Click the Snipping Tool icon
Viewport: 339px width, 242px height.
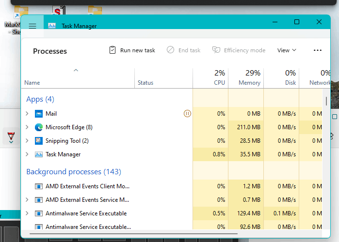point(39,141)
